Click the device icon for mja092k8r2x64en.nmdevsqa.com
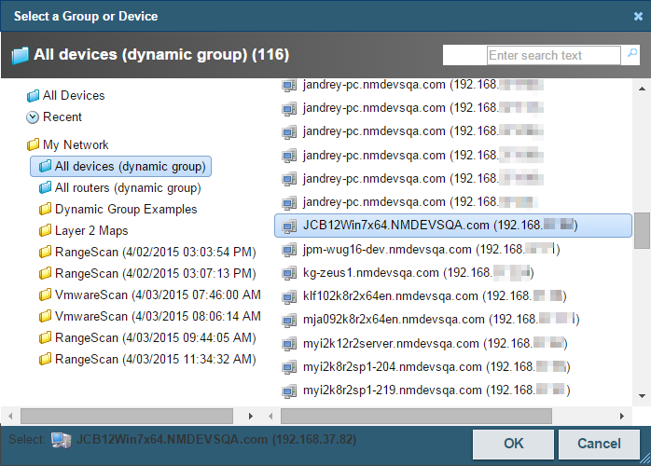Screen dimensions: 651x466 point(289,320)
